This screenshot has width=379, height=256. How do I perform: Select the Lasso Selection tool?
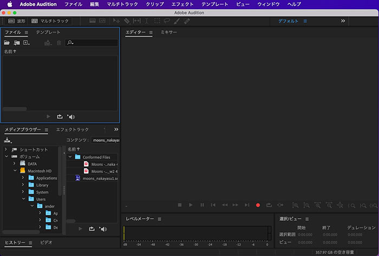click(167, 21)
